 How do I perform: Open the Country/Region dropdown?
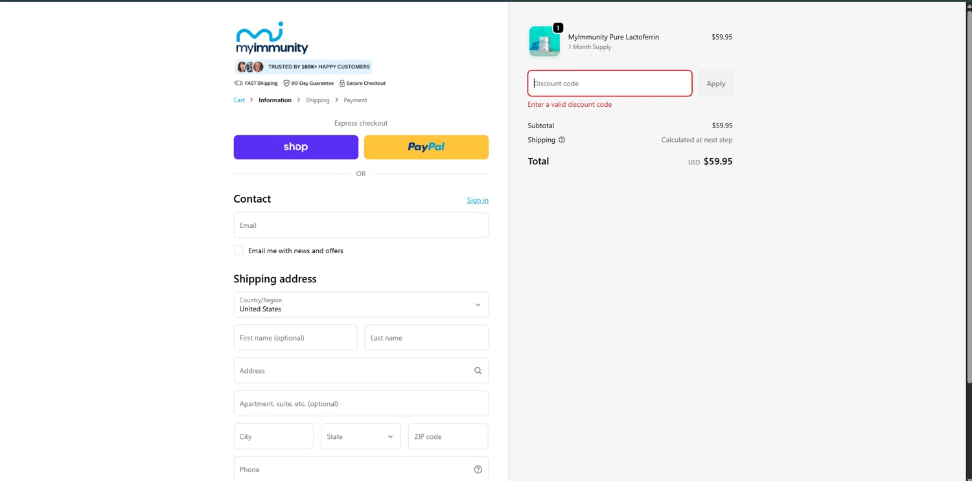click(x=361, y=304)
